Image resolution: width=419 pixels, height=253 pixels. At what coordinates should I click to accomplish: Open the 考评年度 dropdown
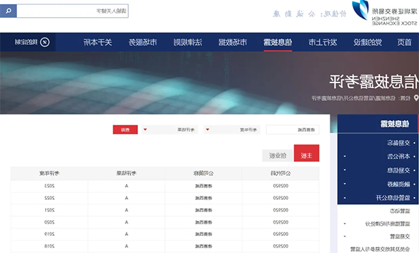(x=232, y=130)
